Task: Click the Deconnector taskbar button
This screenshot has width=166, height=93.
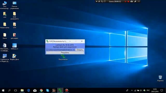Action: 60,90
